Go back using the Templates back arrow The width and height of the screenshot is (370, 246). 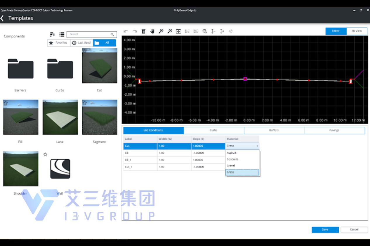2,18
